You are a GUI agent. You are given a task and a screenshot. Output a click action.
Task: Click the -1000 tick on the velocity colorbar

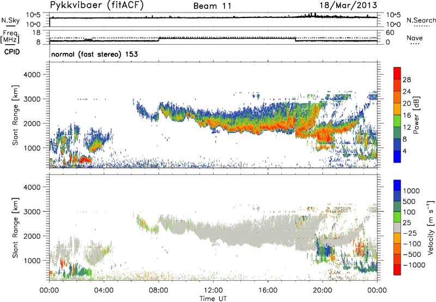point(414,265)
